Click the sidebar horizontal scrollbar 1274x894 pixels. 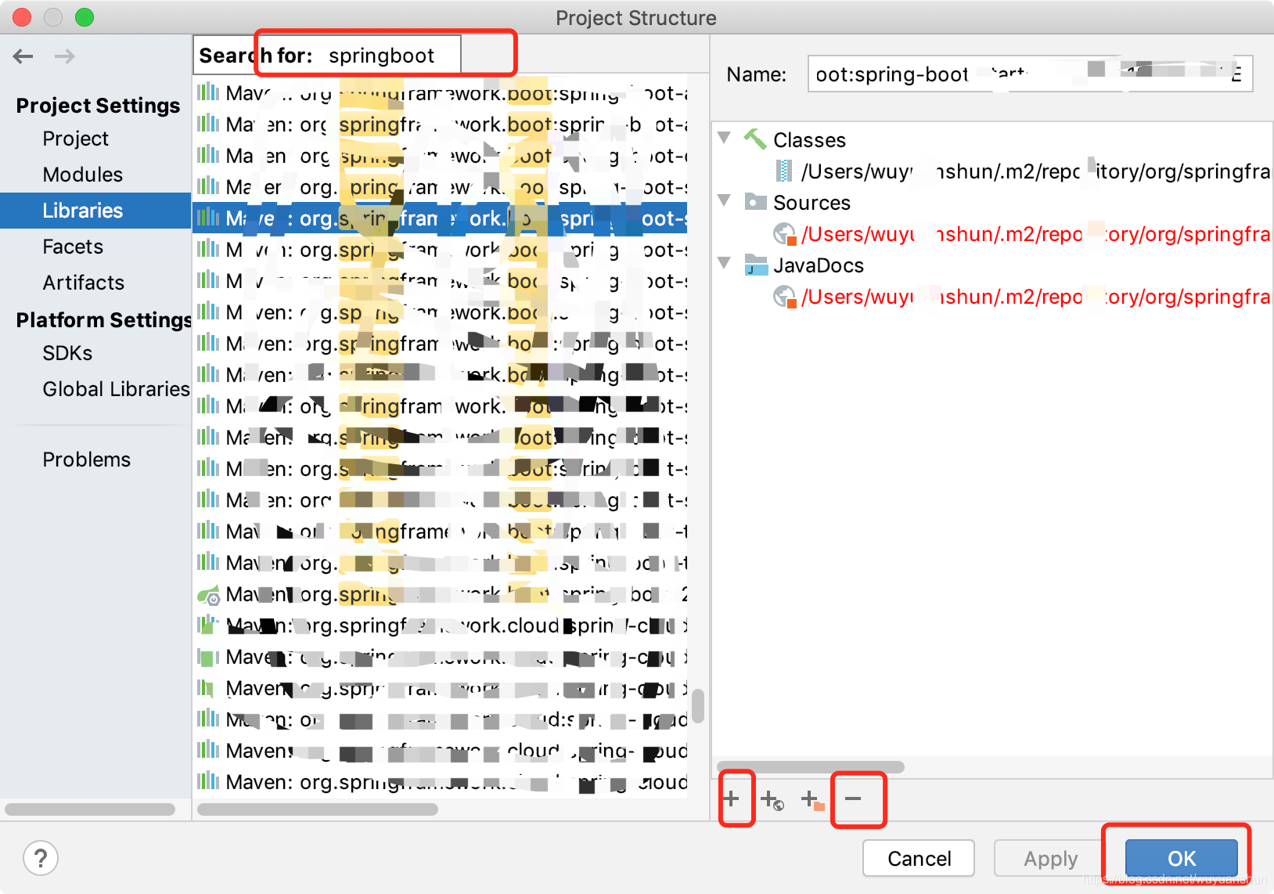90,809
